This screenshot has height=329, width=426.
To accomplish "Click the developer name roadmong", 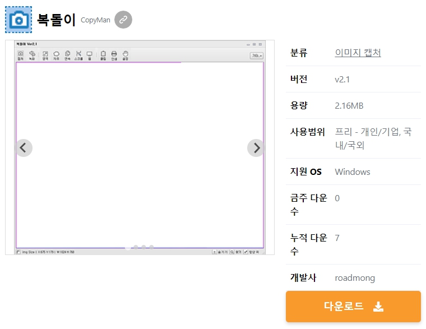I will pos(355,277).
